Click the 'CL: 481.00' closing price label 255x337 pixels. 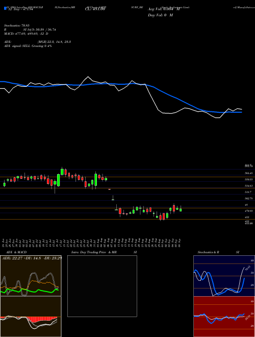pyautogui.click(x=95, y=9)
